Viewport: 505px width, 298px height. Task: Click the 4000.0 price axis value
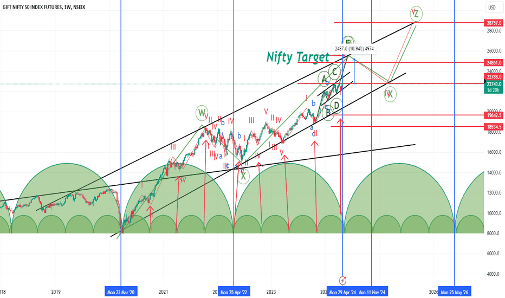point(494,274)
